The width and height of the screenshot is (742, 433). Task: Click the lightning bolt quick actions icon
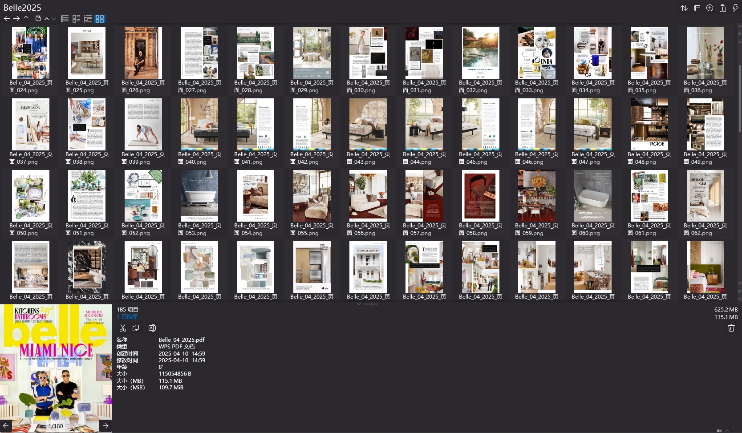click(x=735, y=8)
